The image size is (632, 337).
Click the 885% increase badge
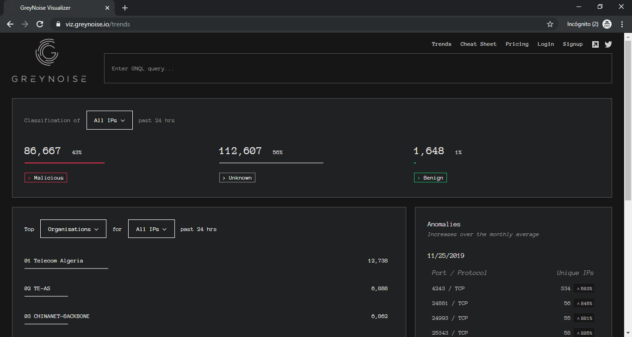click(584, 333)
